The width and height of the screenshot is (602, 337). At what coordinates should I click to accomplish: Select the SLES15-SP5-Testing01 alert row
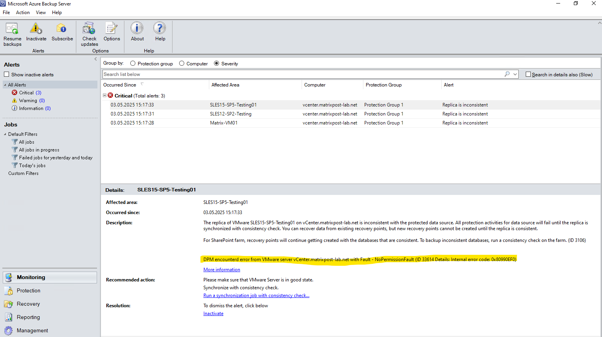[351, 105]
